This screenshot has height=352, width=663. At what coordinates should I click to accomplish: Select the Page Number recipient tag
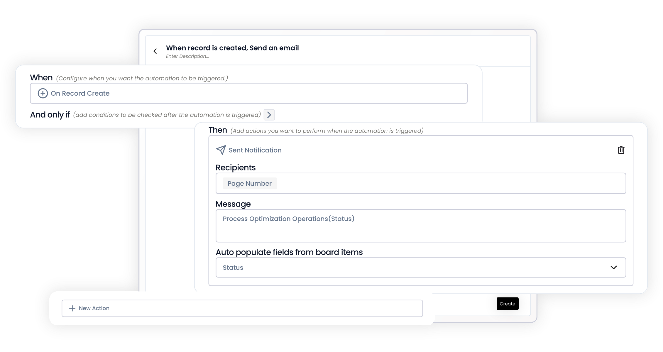250,183
